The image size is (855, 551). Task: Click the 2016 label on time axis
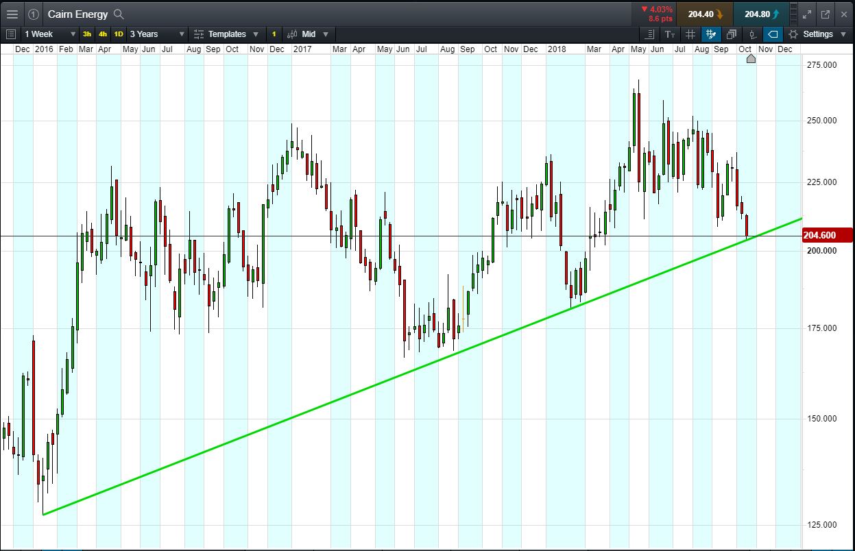(x=44, y=49)
